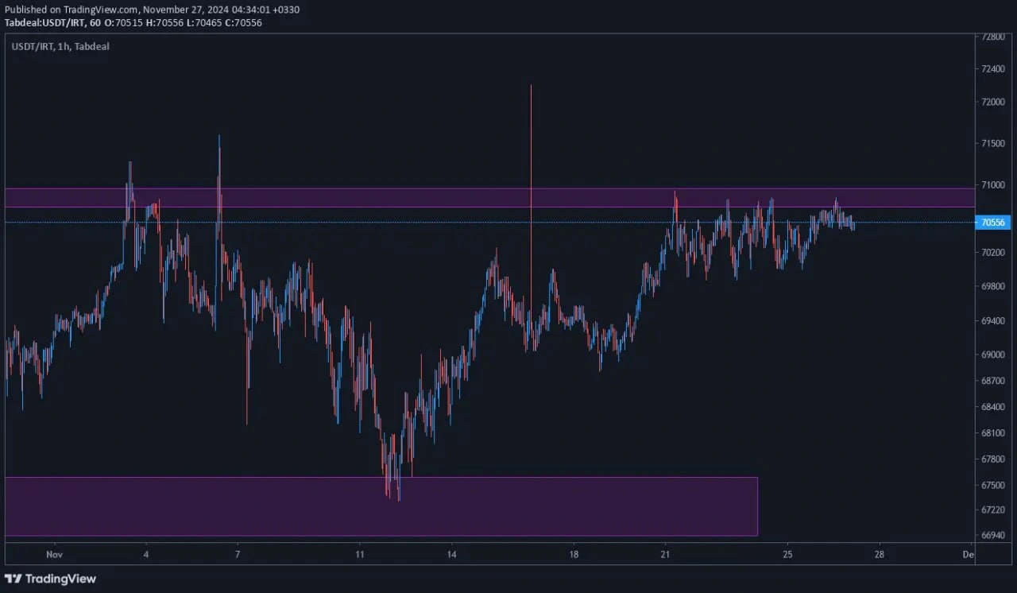Image resolution: width=1017 pixels, height=593 pixels.
Task: Click the 66940 price axis label
Action: [x=993, y=536]
